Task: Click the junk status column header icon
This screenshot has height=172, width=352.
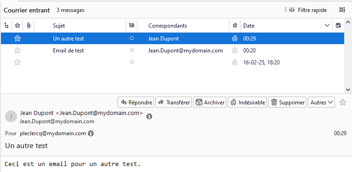Action: click(x=235, y=26)
